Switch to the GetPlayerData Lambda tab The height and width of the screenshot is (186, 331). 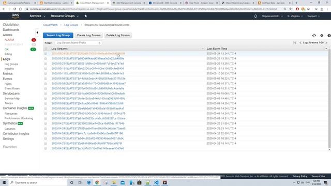(274, 3)
